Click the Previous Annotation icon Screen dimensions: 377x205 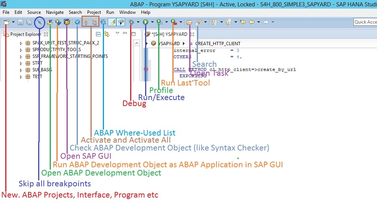(x=228, y=22)
